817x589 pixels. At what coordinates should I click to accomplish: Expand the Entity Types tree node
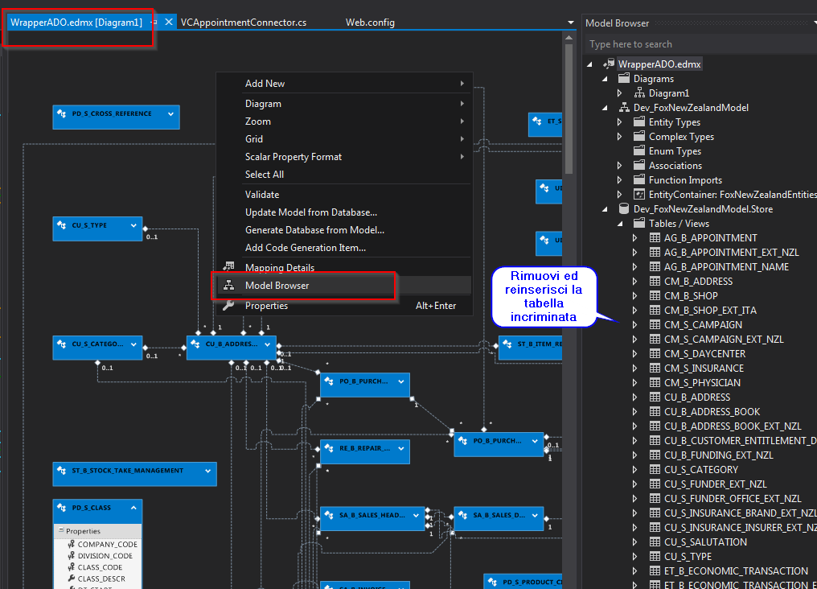coord(619,122)
